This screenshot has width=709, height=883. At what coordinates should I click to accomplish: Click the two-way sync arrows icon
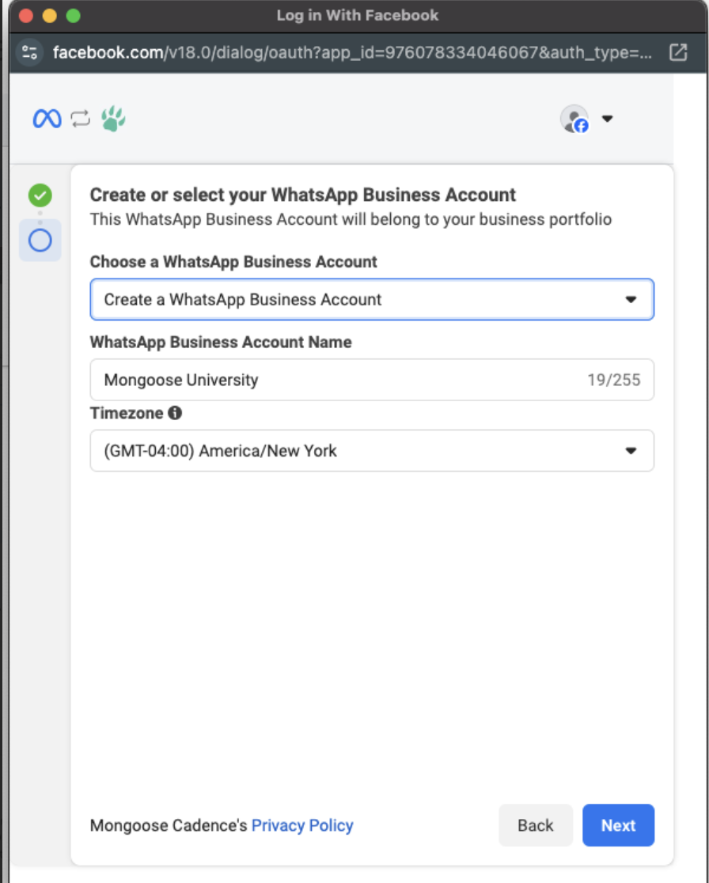pyautogui.click(x=80, y=119)
